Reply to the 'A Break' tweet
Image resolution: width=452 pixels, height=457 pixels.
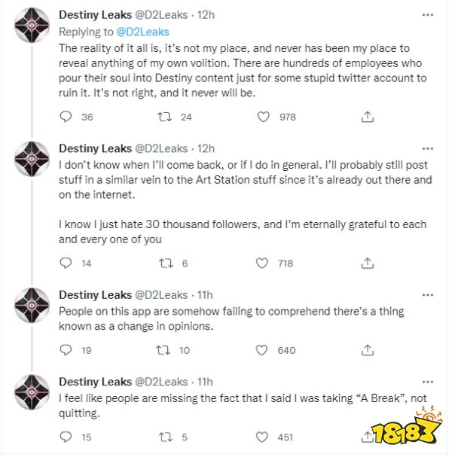click(x=66, y=436)
